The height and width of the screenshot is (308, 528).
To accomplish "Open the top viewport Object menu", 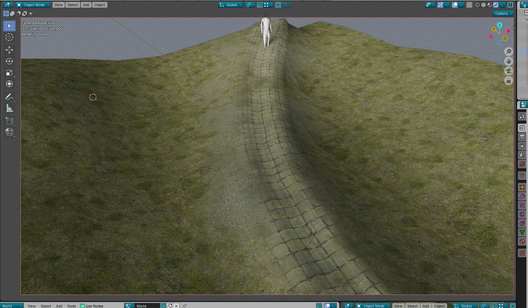I will [x=100, y=5].
